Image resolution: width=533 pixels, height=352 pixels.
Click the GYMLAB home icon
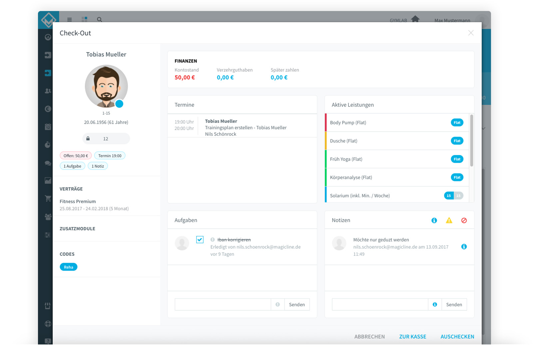click(x=415, y=19)
